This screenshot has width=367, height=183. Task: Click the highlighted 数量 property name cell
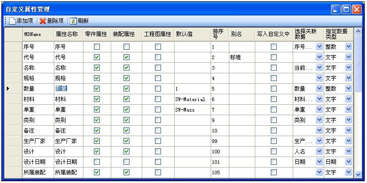(68, 89)
